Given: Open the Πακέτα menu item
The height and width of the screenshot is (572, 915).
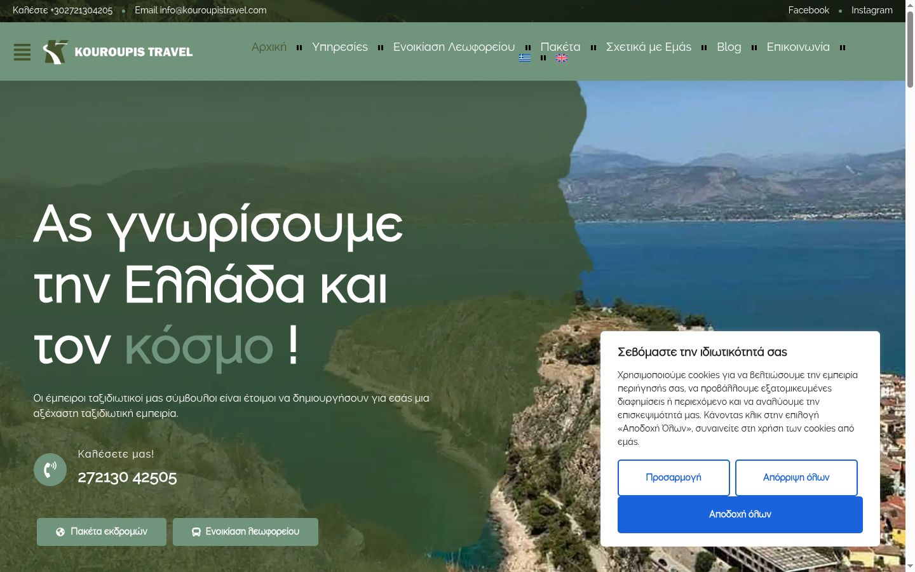Looking at the screenshot, I should pos(560,47).
